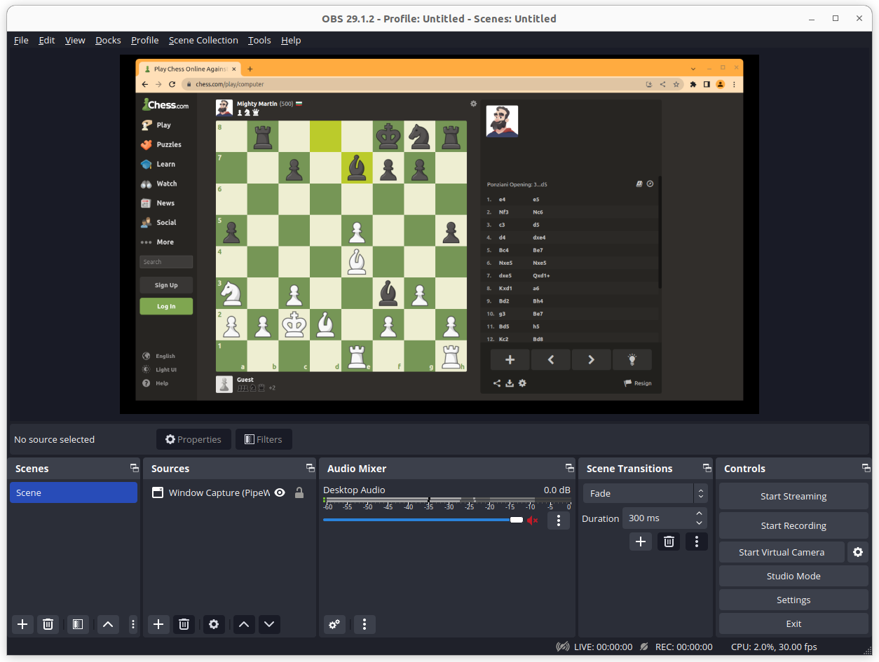Click Start Virtual Camera button
Screen dimensions: 879x662
tap(782, 552)
